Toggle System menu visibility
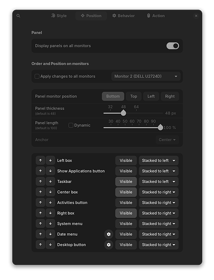Image resolution: width=214 pixels, height=280 pixels. 126,223
